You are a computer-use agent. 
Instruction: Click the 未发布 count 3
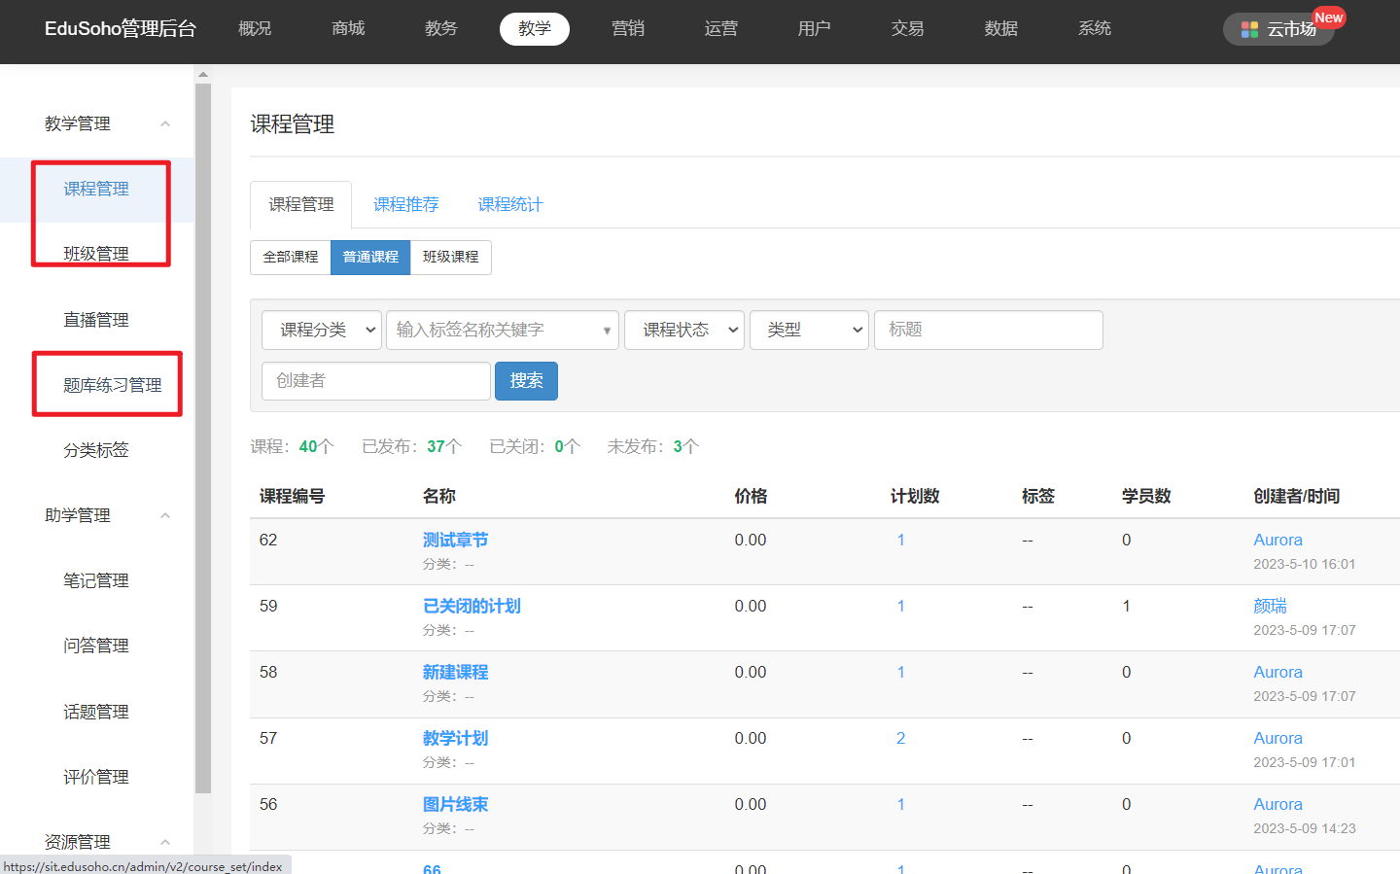click(678, 447)
